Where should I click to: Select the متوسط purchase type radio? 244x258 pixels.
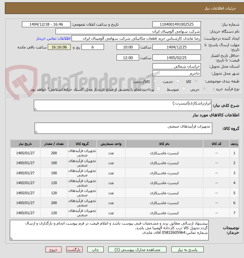click(x=184, y=89)
